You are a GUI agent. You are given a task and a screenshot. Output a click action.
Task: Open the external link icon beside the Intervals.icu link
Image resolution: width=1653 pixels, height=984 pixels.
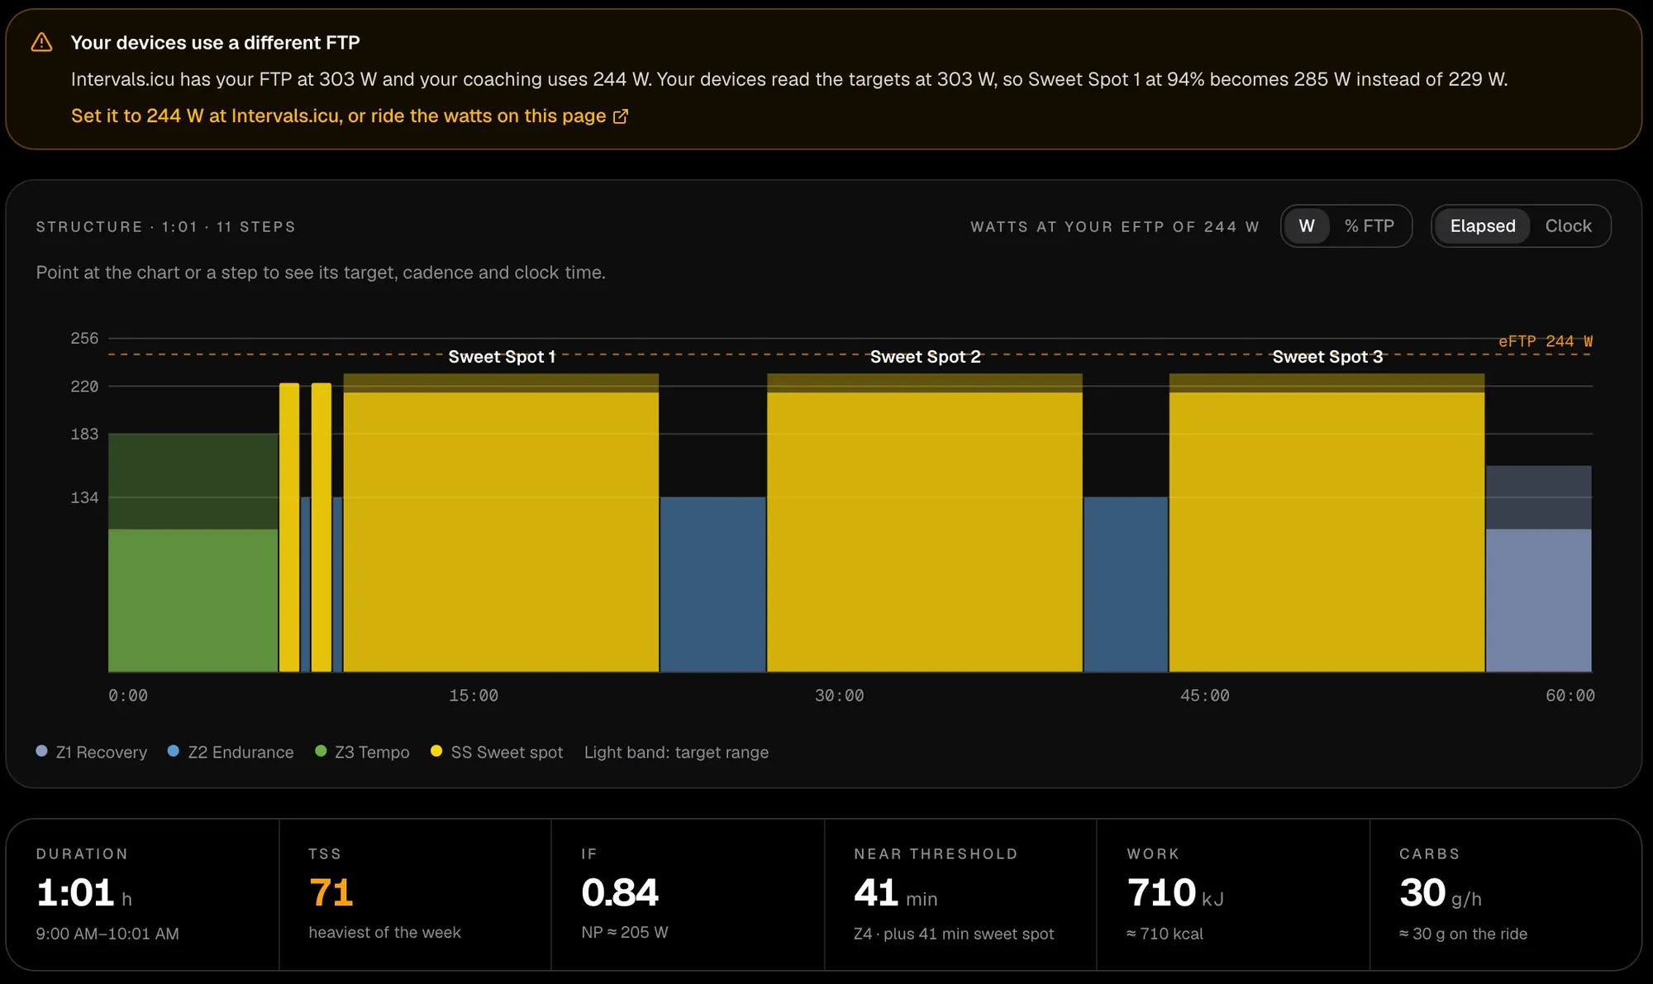[621, 116]
